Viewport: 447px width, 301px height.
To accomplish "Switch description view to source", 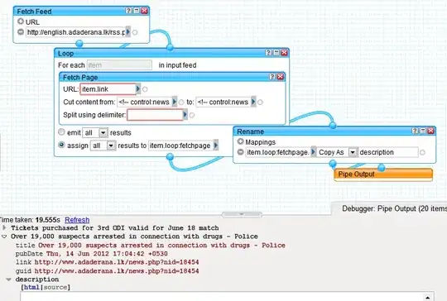I will (55, 287).
